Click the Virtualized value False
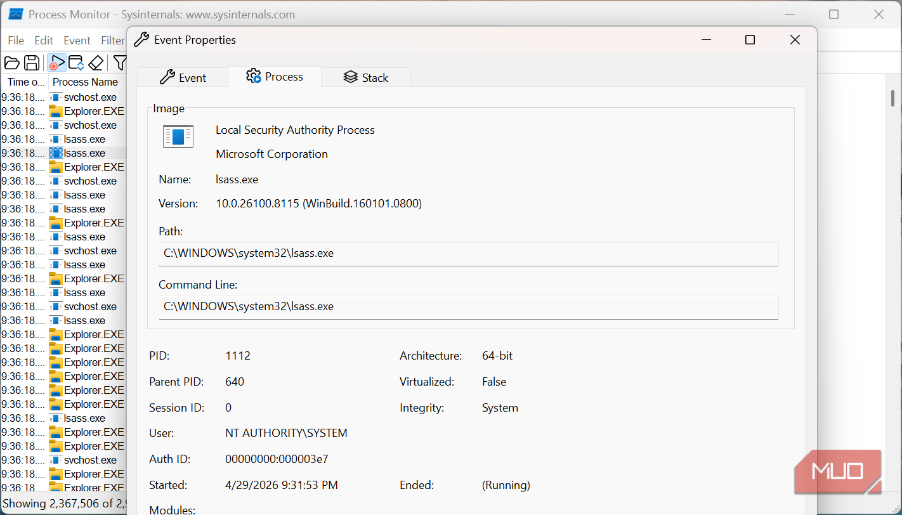 (x=494, y=382)
